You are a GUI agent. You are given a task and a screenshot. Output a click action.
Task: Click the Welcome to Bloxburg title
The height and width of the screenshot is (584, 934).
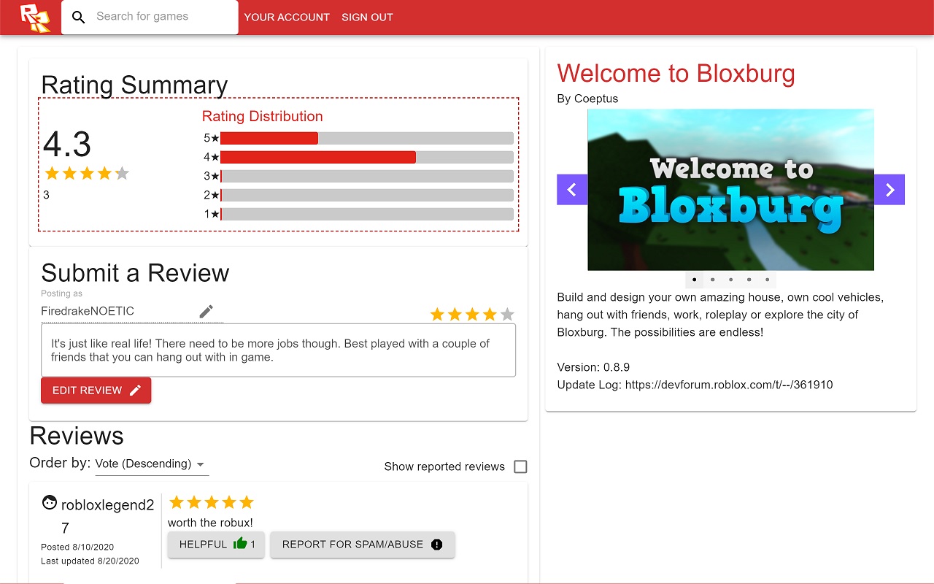(676, 74)
